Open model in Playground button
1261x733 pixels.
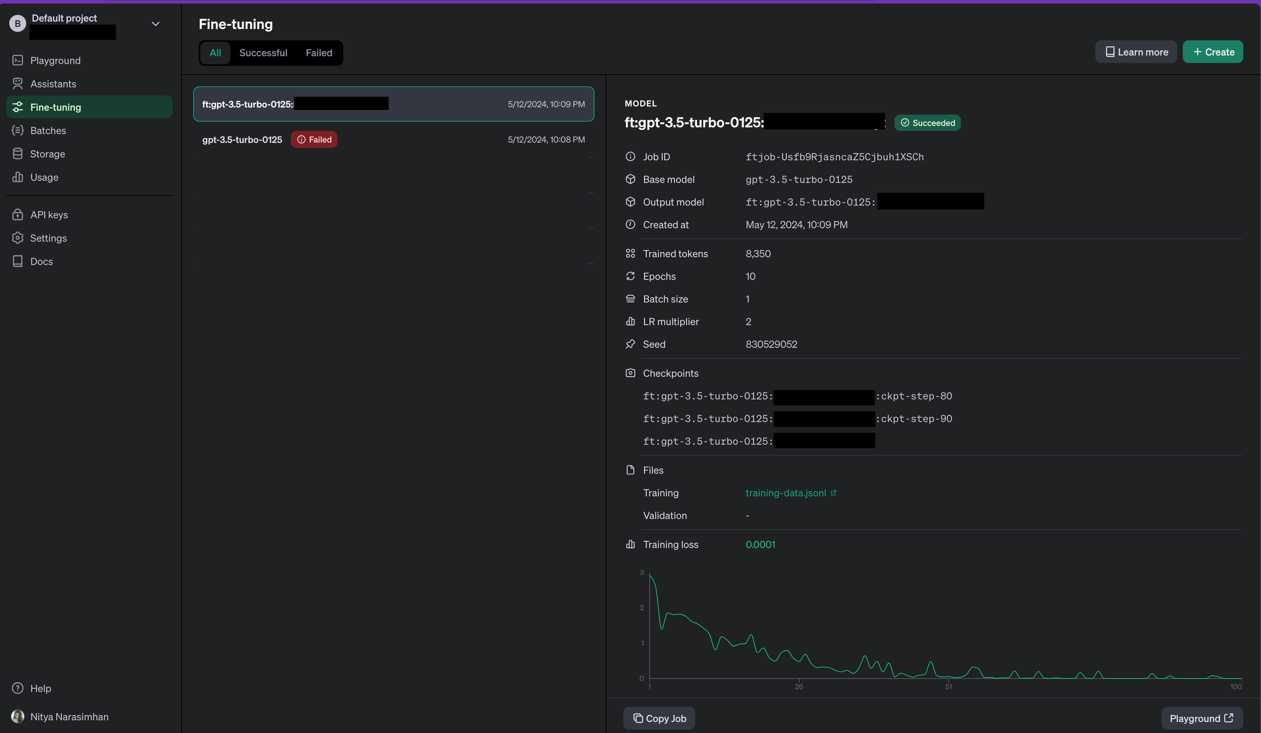(x=1202, y=718)
